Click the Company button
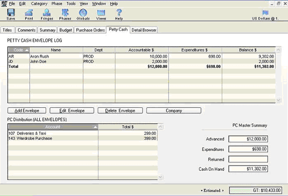This screenshot has width=288, height=196. (174, 110)
